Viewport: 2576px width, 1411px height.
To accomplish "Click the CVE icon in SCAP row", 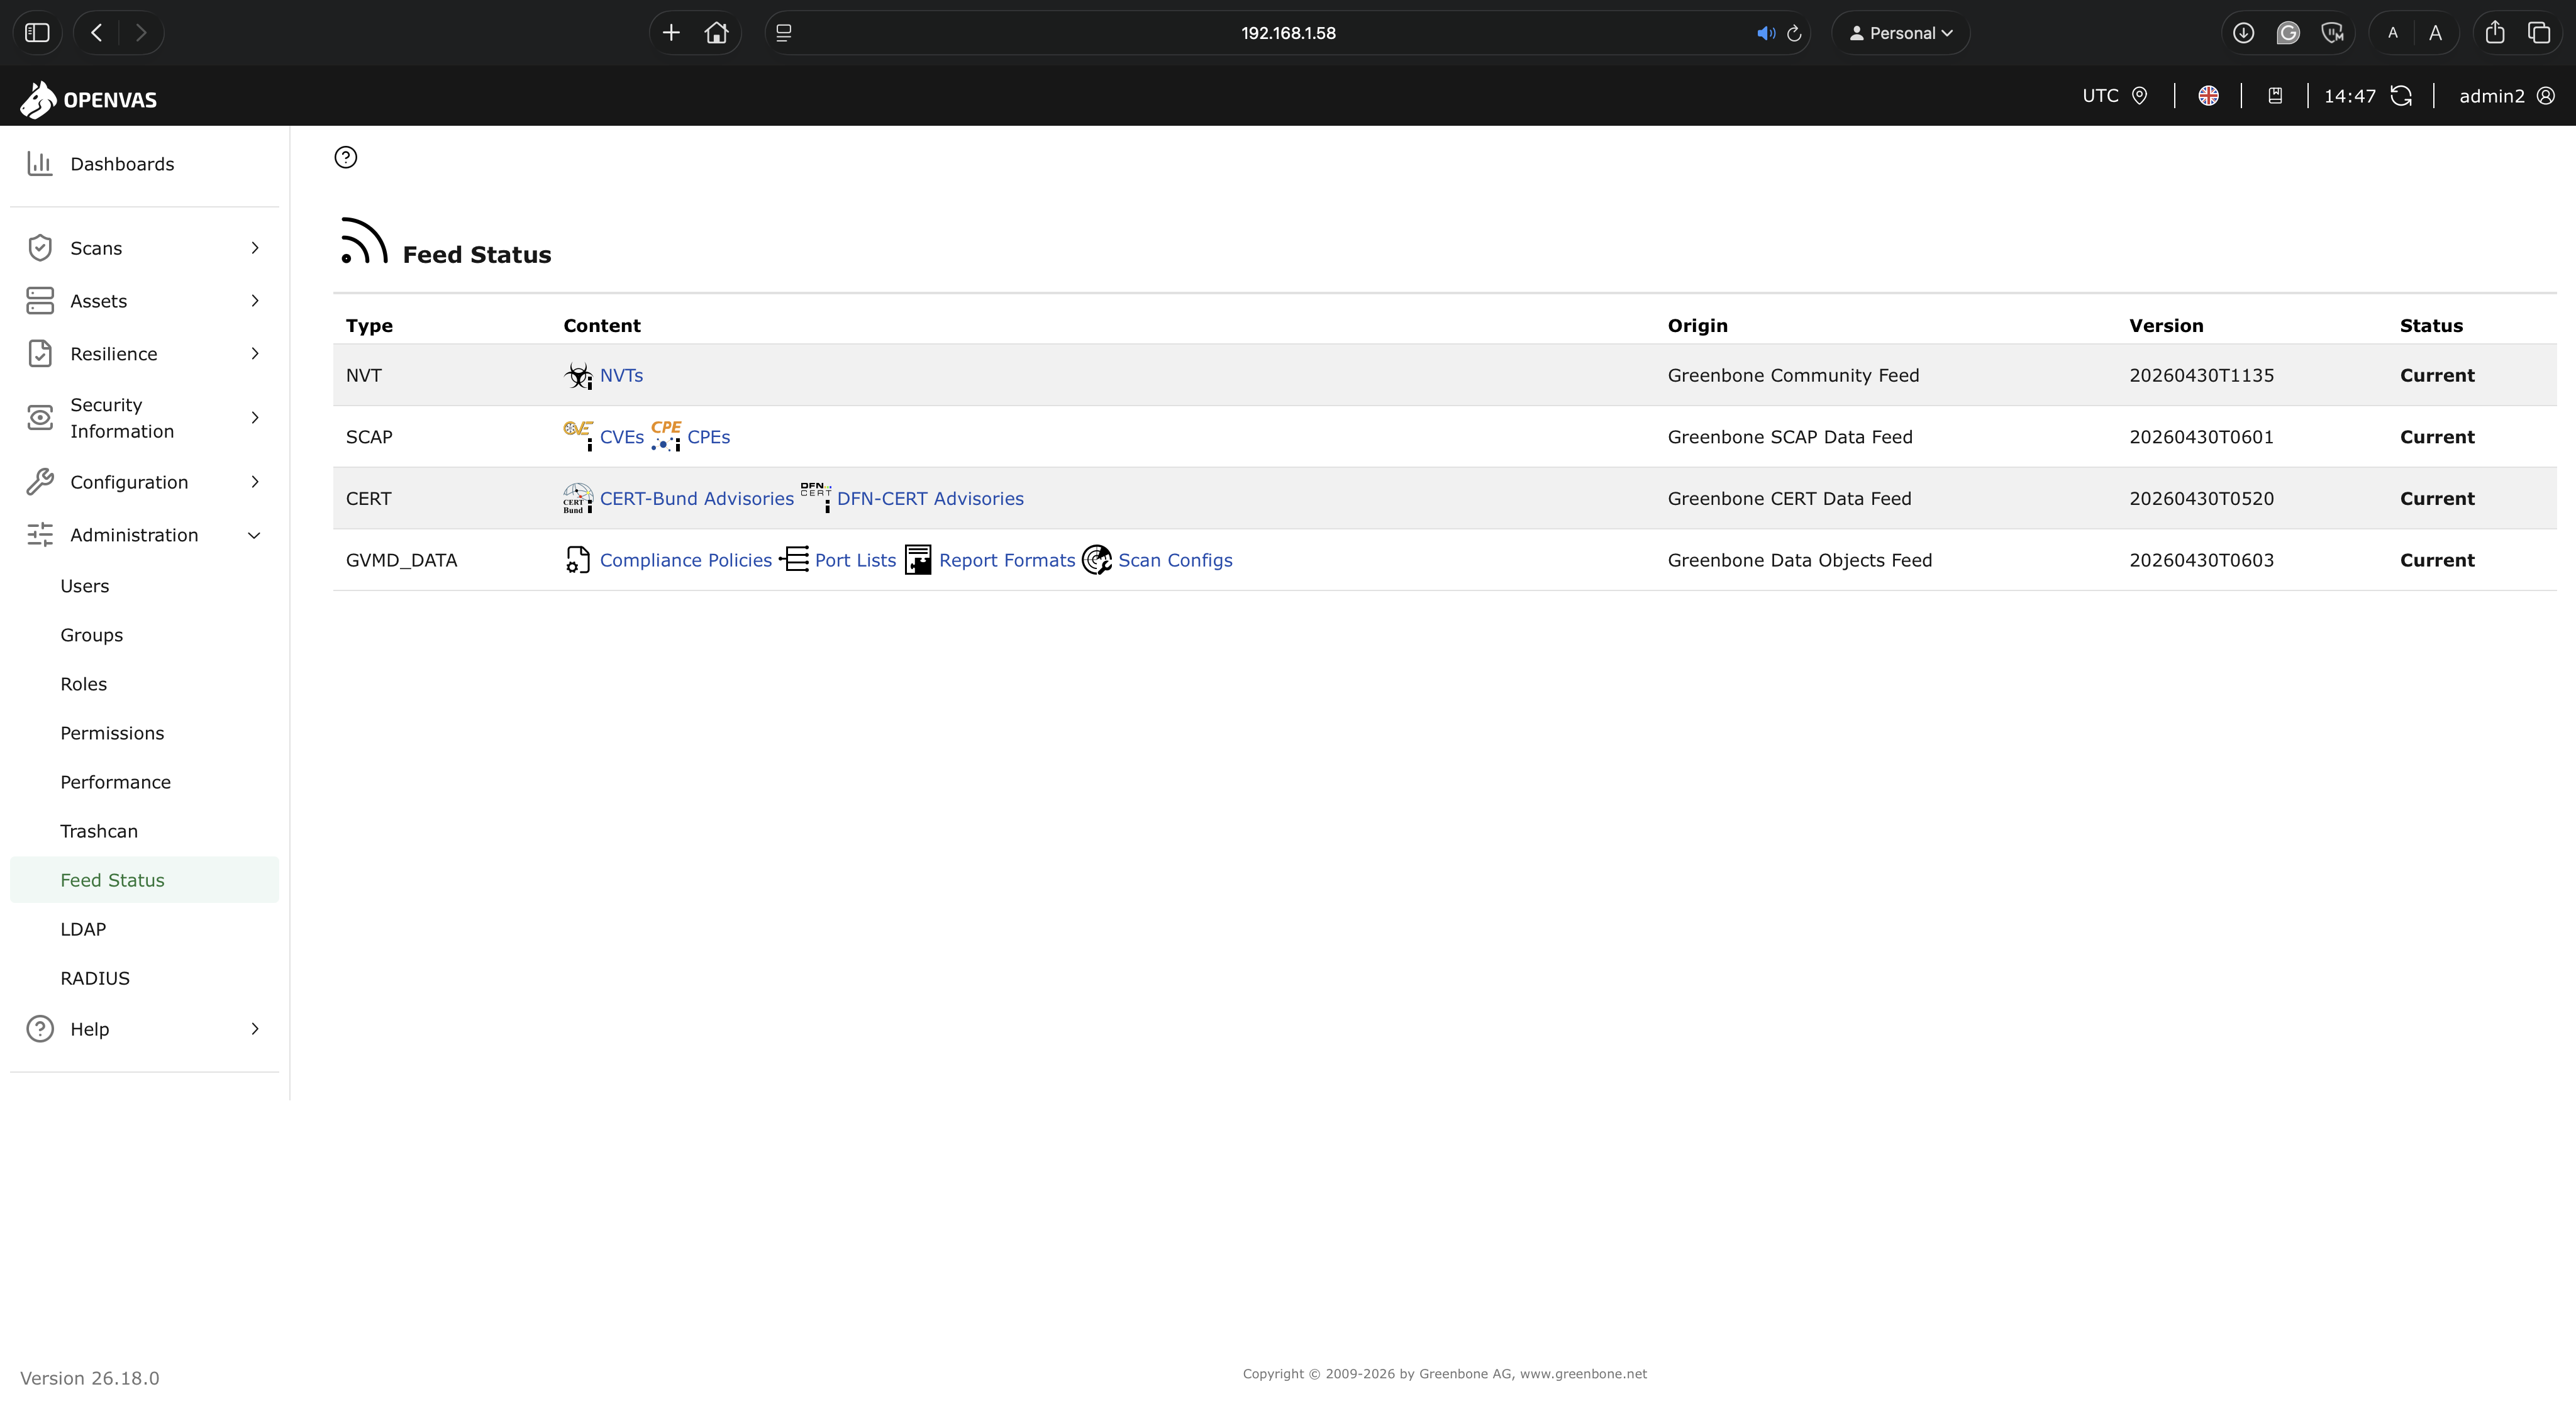I will click(x=578, y=436).
